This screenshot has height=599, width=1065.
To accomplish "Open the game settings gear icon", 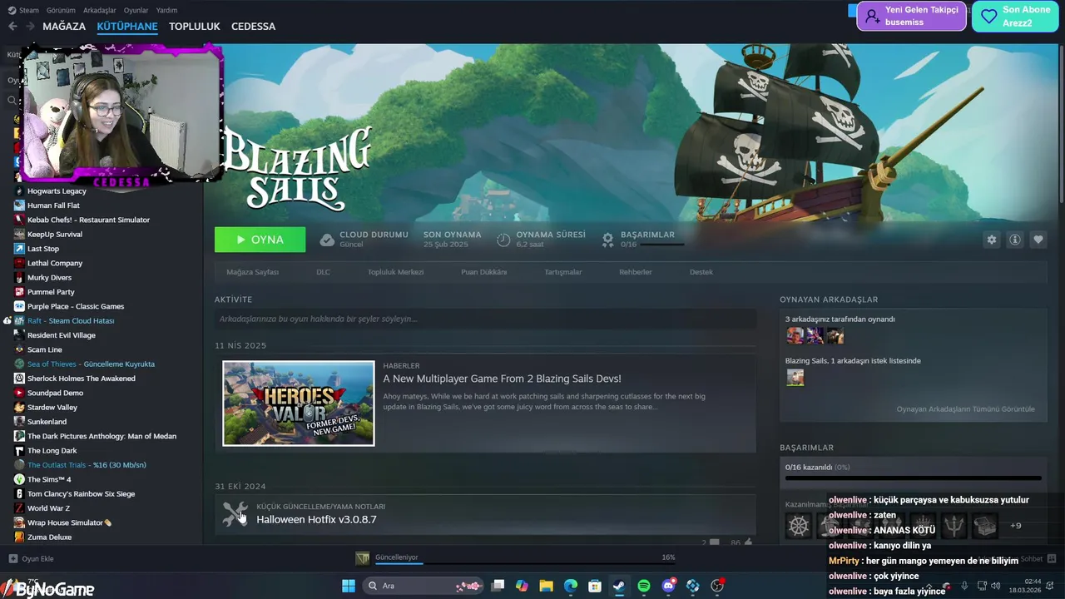I will point(991,240).
